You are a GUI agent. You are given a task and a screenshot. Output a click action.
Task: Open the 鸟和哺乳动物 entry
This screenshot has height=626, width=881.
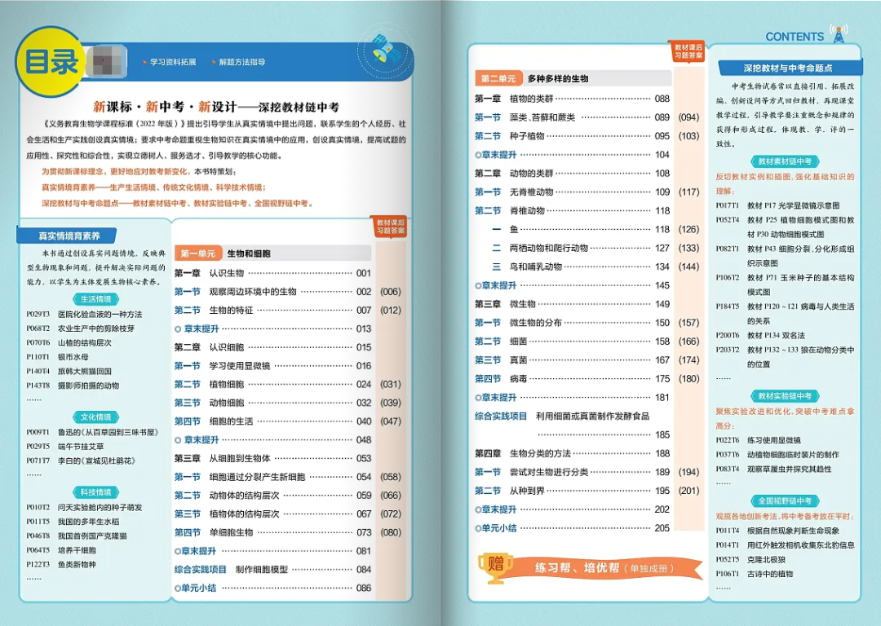581,267
